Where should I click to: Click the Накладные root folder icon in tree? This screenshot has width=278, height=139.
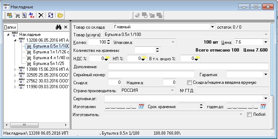tap(15, 34)
